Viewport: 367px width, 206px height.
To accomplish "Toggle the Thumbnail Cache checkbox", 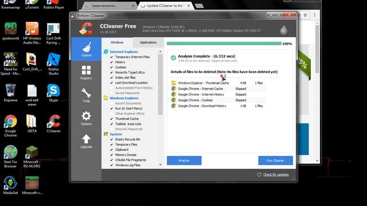I will click(x=111, y=118).
